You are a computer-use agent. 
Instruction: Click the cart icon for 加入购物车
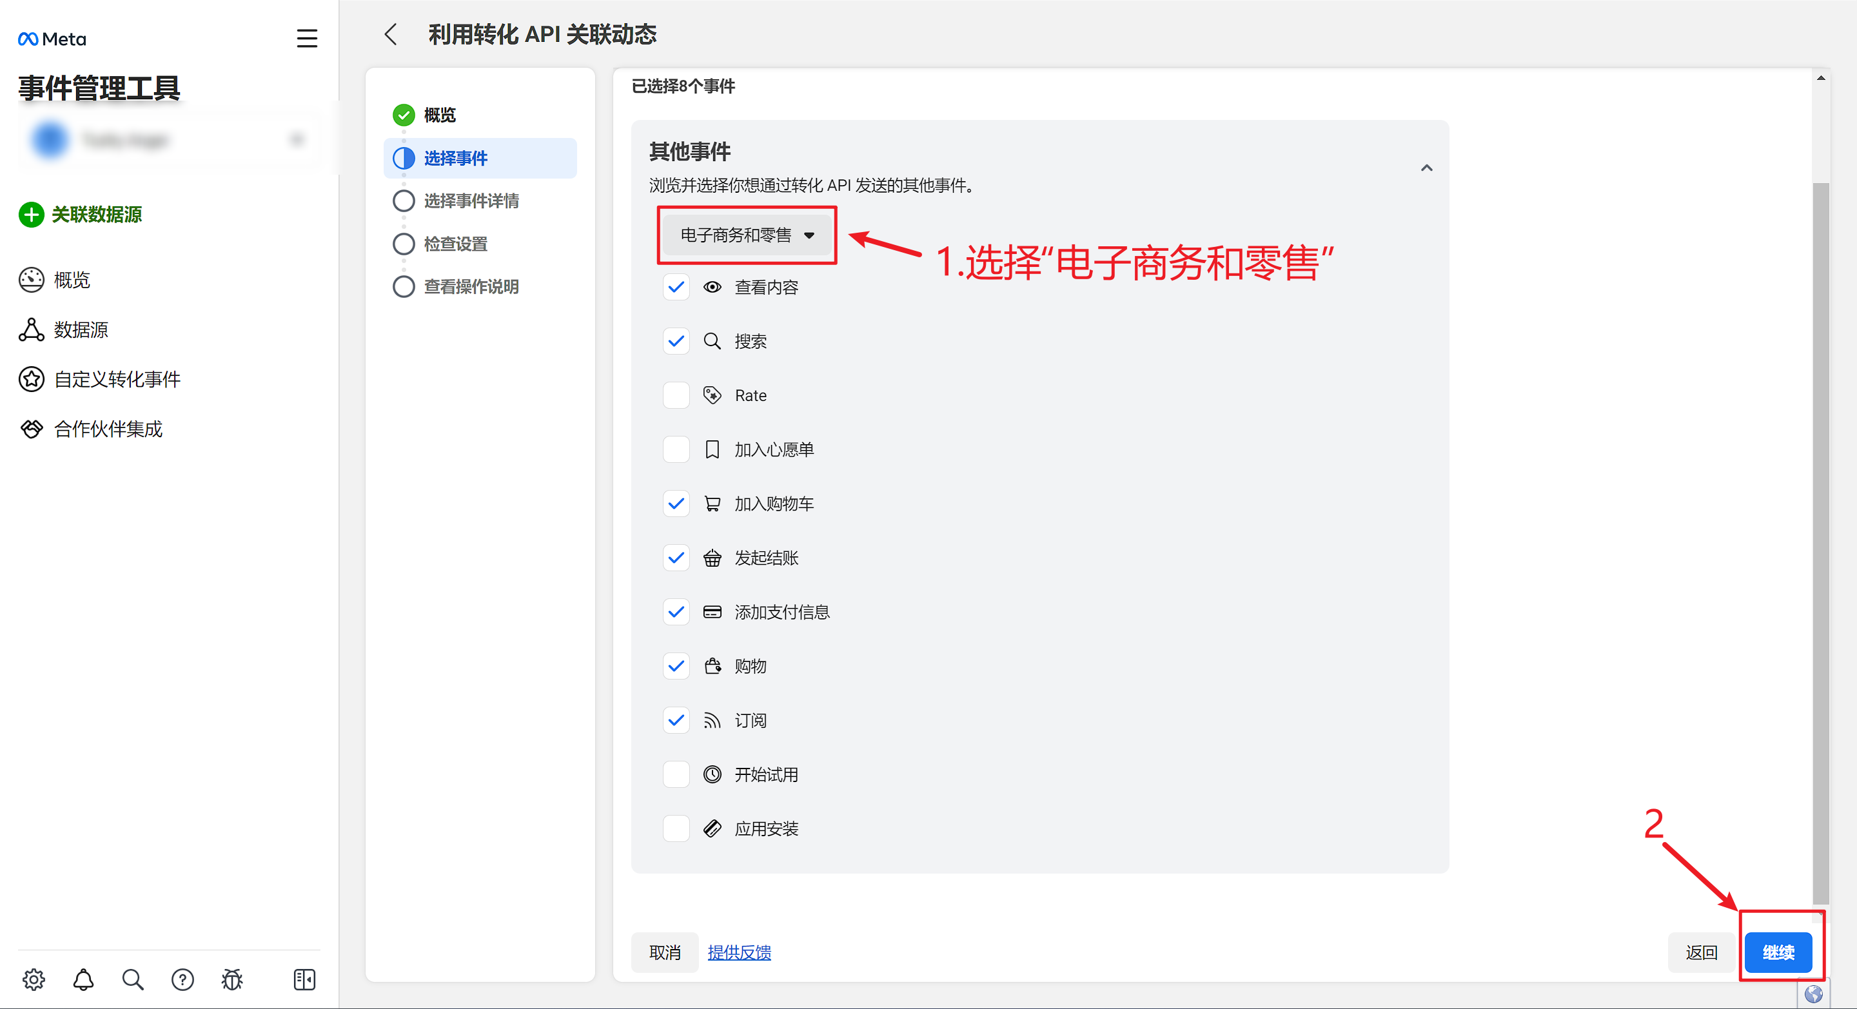coord(712,503)
